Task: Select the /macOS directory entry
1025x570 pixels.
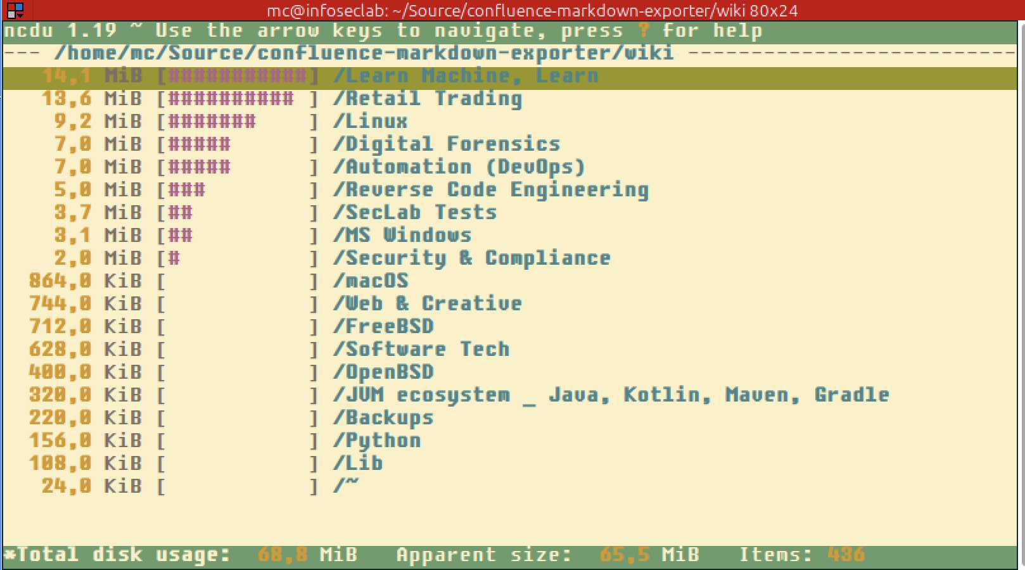Action: 371,281
